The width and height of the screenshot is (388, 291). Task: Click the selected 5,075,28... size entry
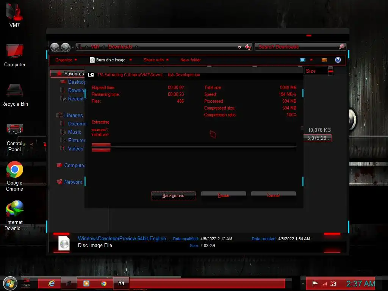[318, 138]
